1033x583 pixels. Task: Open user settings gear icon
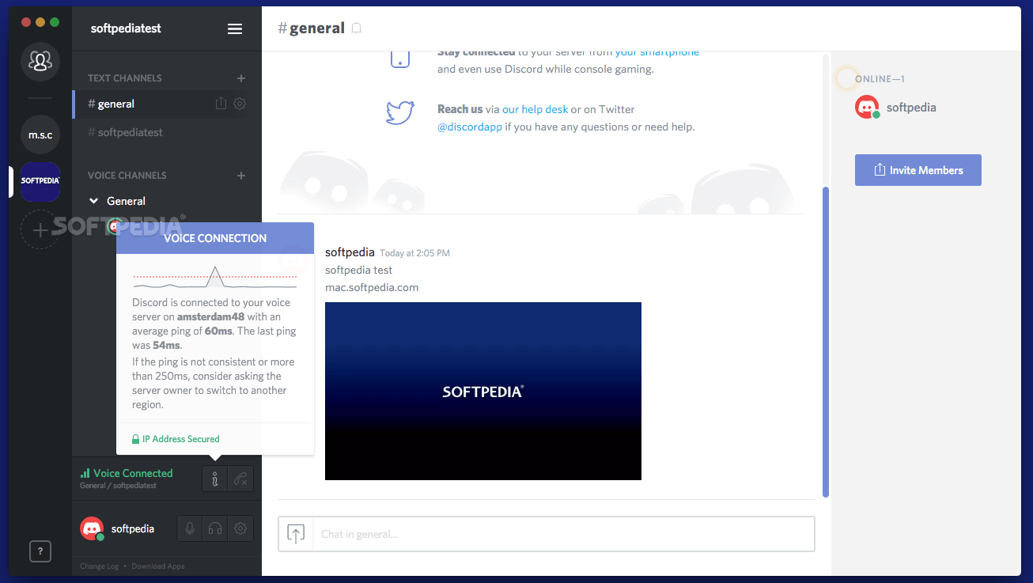coord(240,528)
